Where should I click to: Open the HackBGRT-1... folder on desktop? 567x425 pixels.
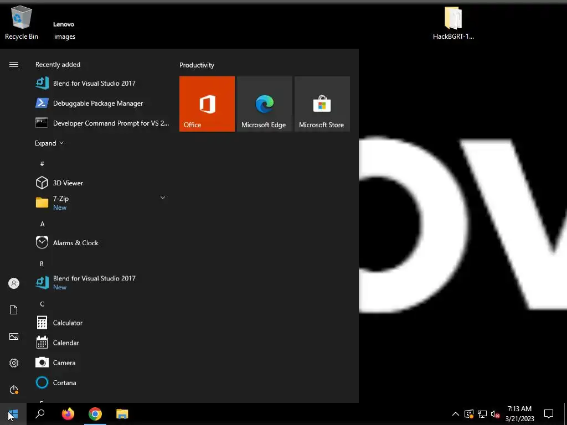pyautogui.click(x=453, y=23)
